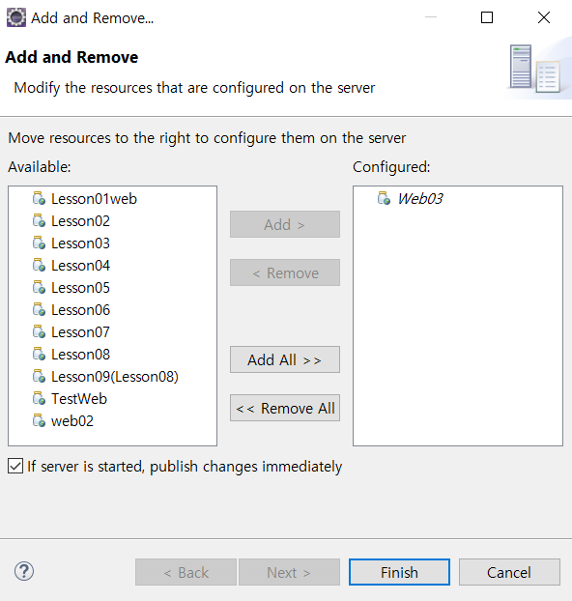The width and height of the screenshot is (572, 601).
Task: Click the Lesson04 web module icon
Action: pyautogui.click(x=39, y=266)
